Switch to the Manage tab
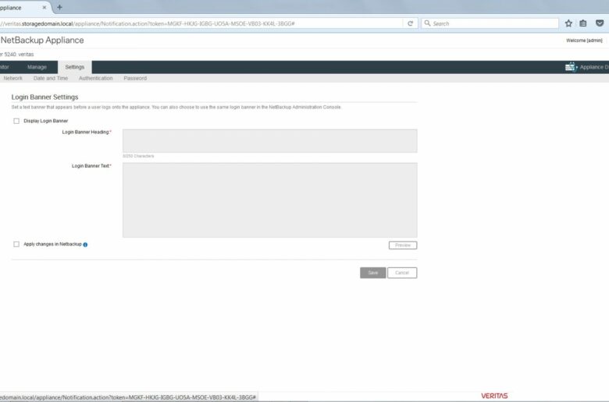This screenshot has height=402, width=609. click(x=37, y=67)
